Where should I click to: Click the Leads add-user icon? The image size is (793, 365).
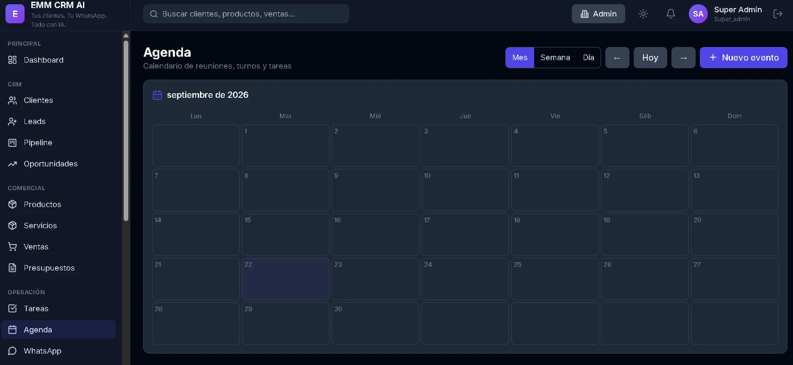click(x=12, y=121)
